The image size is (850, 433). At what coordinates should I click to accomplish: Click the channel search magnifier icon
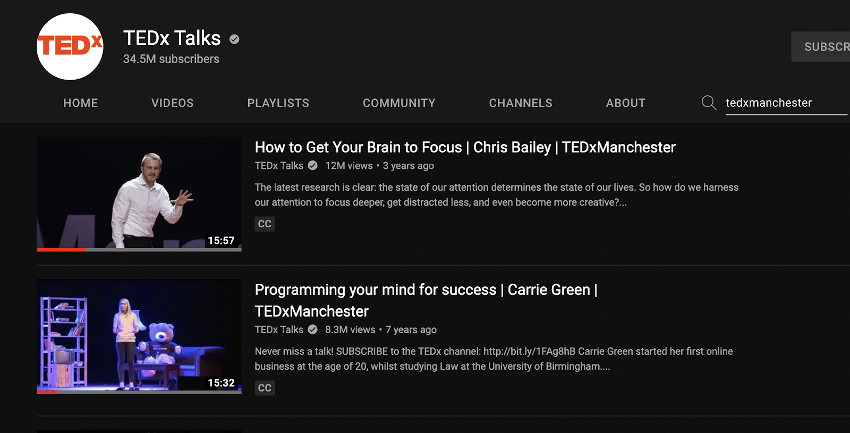pyautogui.click(x=709, y=103)
